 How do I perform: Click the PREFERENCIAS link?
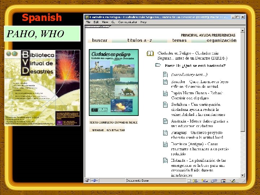click(224, 35)
